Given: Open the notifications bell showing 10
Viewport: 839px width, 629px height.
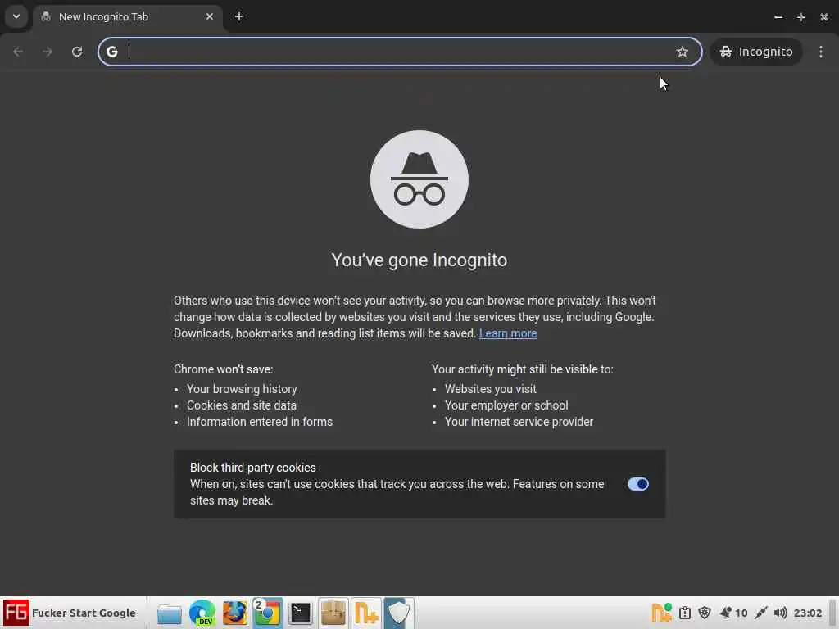Looking at the screenshot, I should (x=733, y=613).
